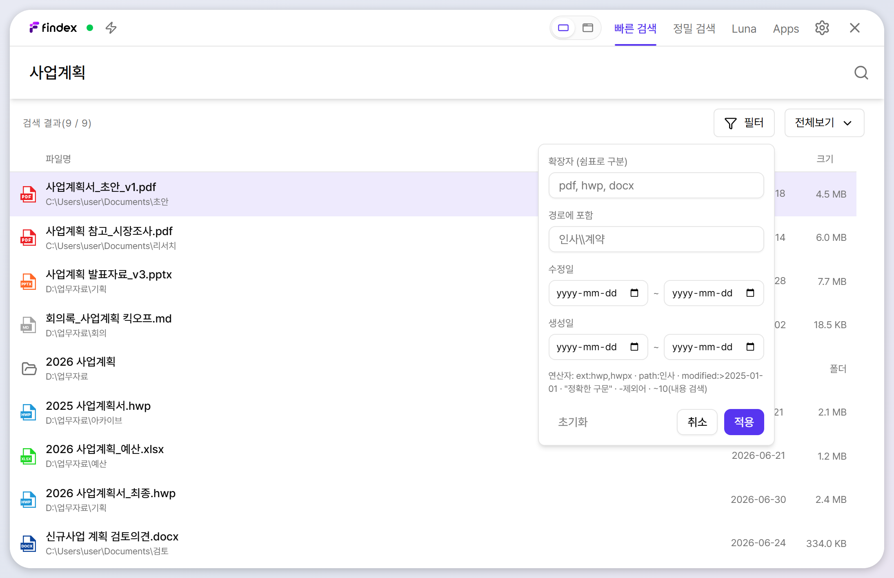Select file 신규사업 계획 검토의견.docx
894x578 pixels.
pos(112,536)
